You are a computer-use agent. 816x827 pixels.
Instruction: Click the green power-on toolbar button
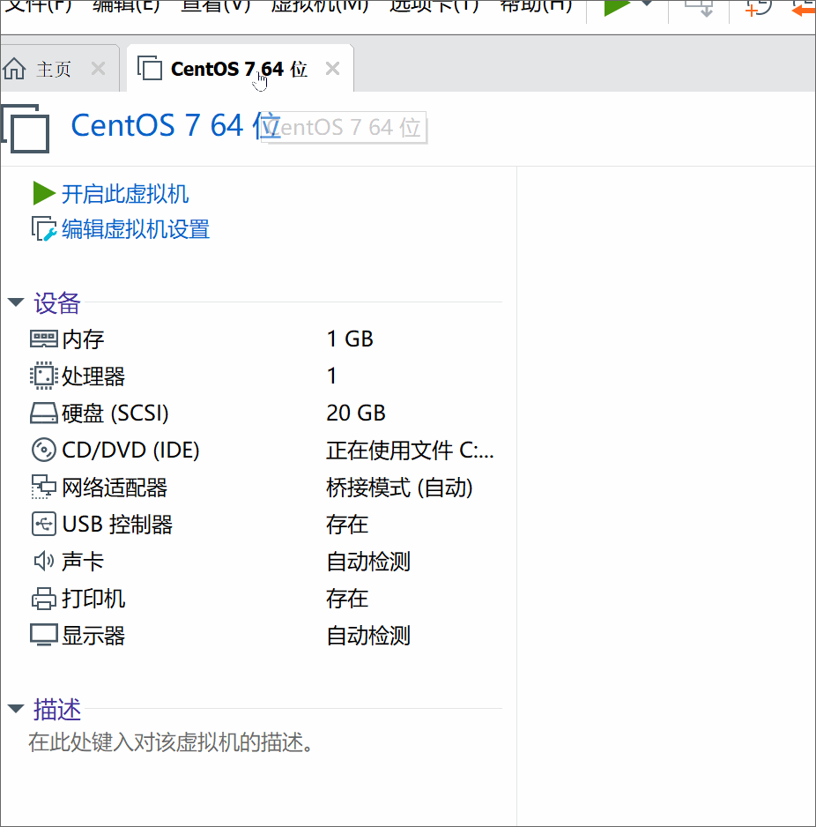(616, 7)
